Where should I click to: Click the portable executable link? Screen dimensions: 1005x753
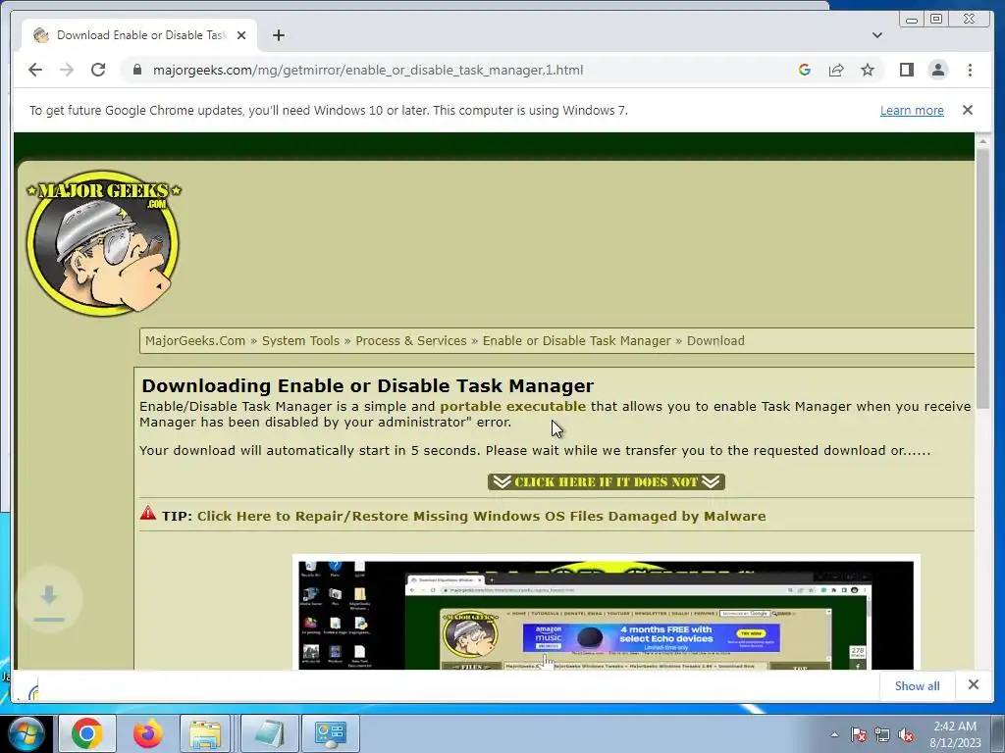point(512,406)
